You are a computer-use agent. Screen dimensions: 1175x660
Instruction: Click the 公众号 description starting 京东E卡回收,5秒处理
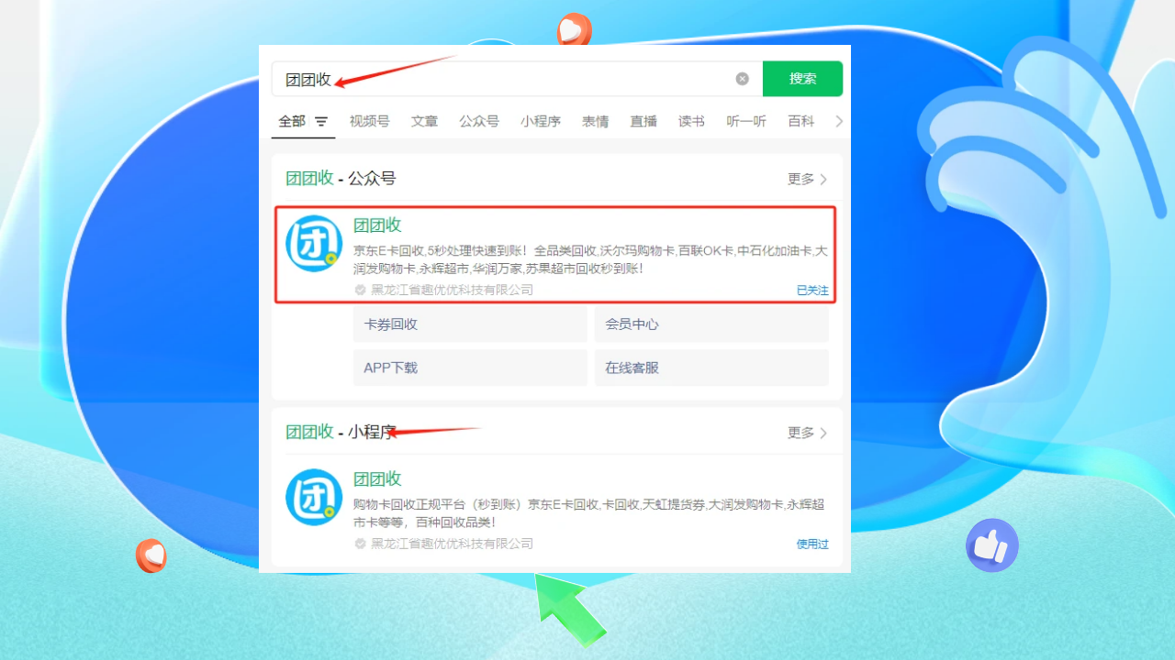(590, 259)
